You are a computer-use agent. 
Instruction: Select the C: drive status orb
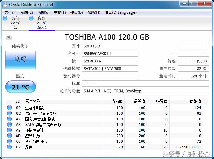5,18
